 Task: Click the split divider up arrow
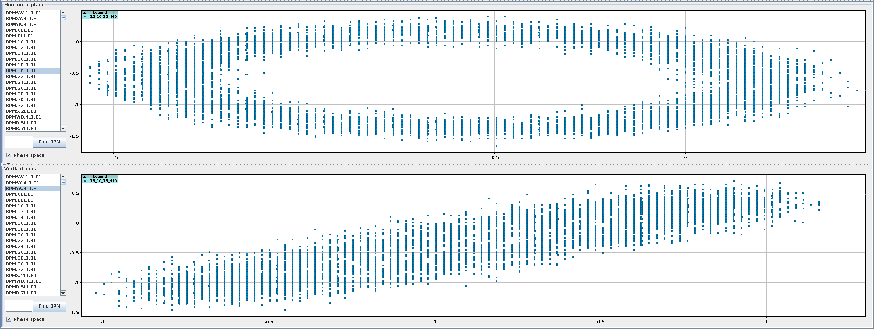(4, 164)
